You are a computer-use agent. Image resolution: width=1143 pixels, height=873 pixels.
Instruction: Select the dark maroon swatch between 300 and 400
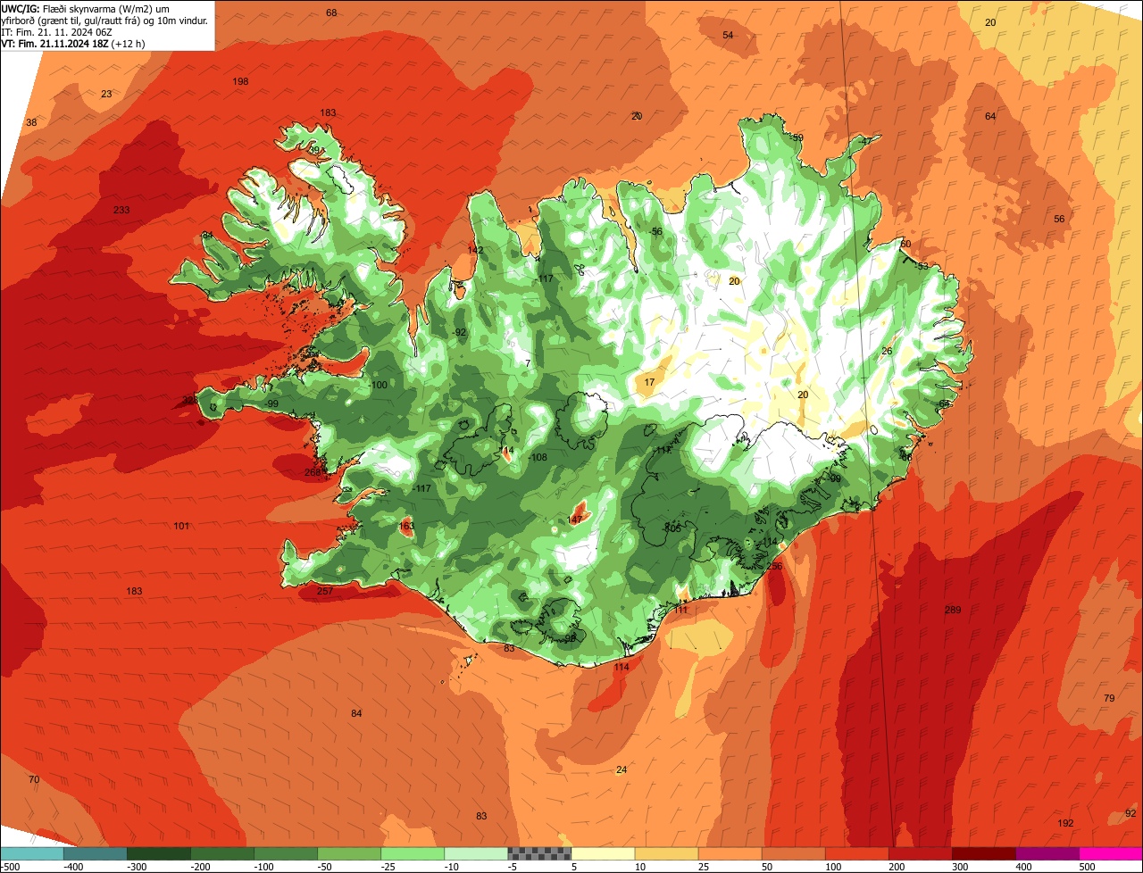(x=983, y=853)
